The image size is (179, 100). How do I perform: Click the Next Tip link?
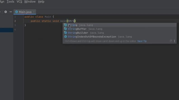pyautogui.click(x=142, y=41)
